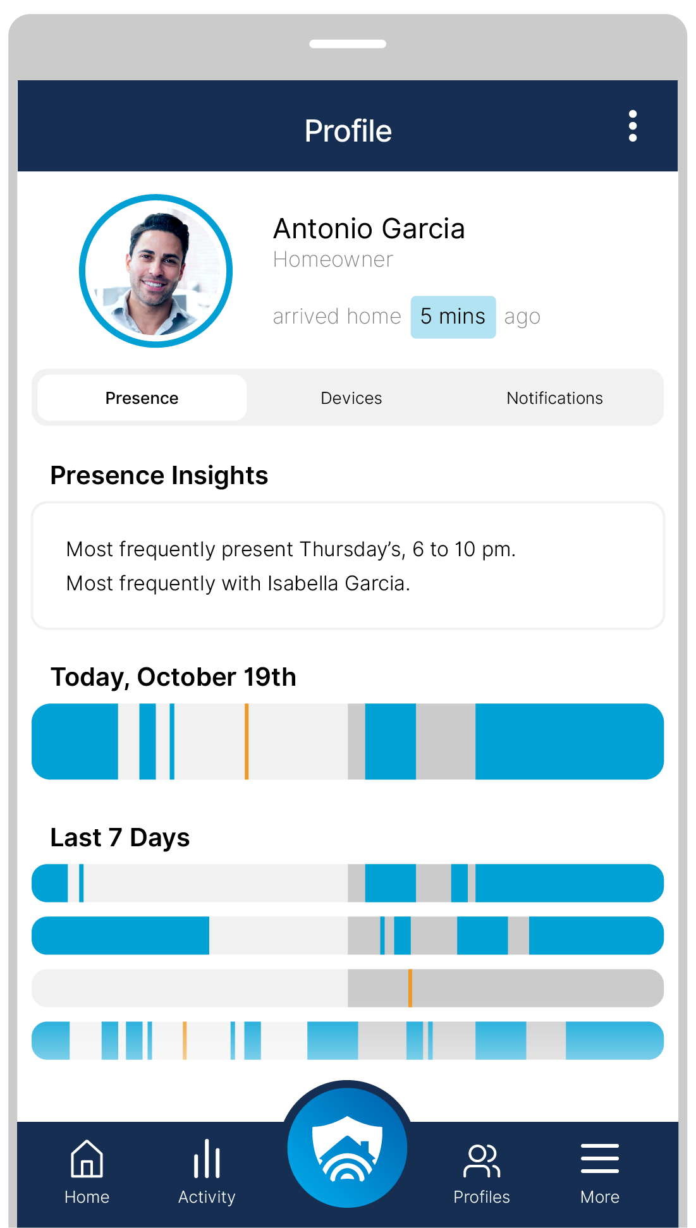Image resolution: width=696 pixels, height=1228 pixels.
Task: Switch to the Notifications tab
Action: (x=555, y=398)
